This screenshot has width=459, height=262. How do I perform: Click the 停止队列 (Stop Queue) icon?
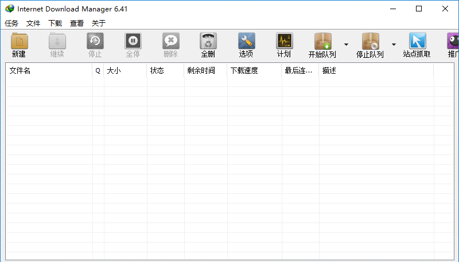click(x=370, y=41)
